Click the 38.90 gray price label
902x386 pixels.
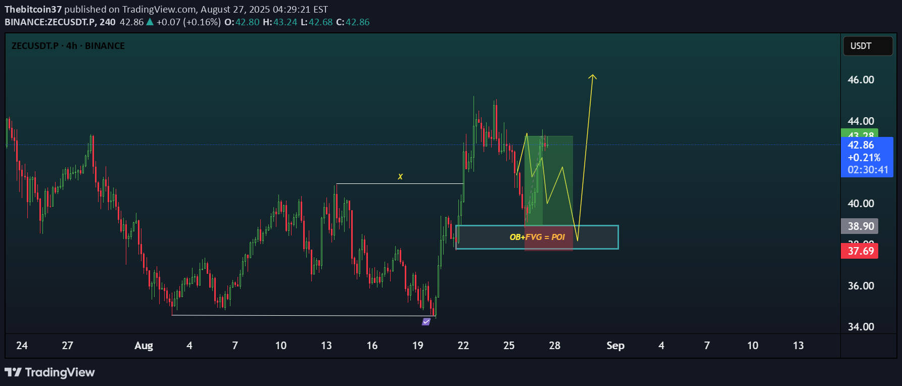pos(860,226)
